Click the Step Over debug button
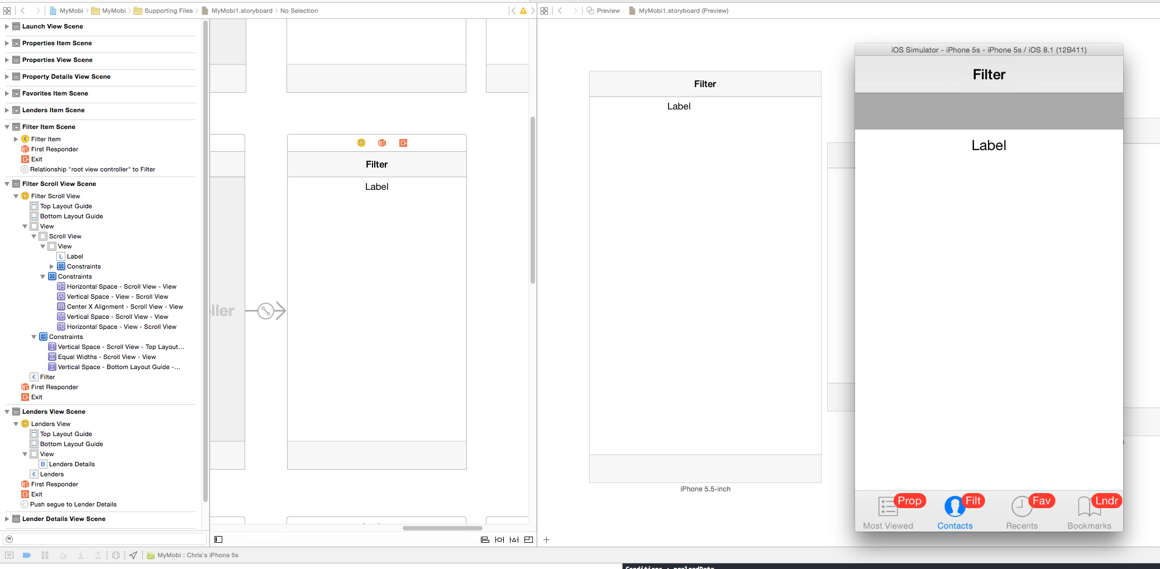 click(63, 555)
